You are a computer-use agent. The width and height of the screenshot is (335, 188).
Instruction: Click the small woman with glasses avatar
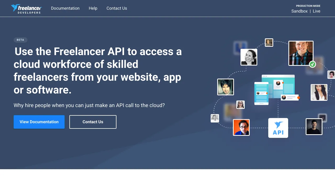pos(241,105)
